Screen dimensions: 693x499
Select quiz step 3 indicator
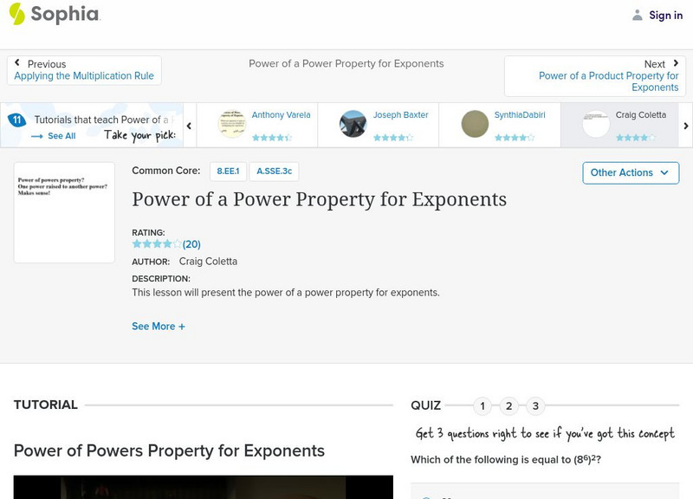(x=534, y=404)
